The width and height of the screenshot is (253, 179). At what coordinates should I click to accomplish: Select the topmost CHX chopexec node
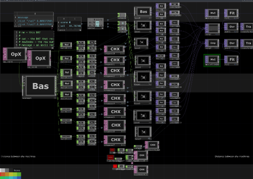[x=115, y=49]
